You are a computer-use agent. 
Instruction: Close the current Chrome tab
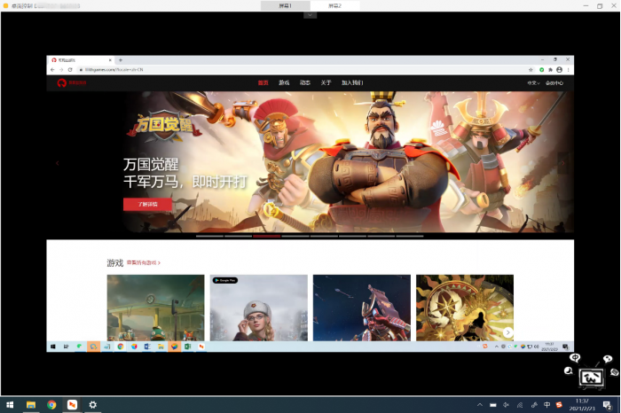tap(110, 60)
